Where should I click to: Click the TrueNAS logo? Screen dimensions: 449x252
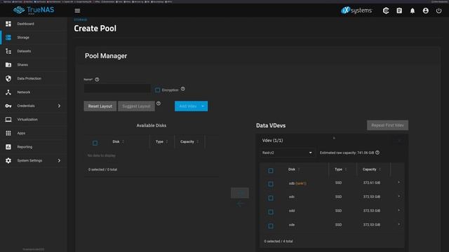point(34,10)
